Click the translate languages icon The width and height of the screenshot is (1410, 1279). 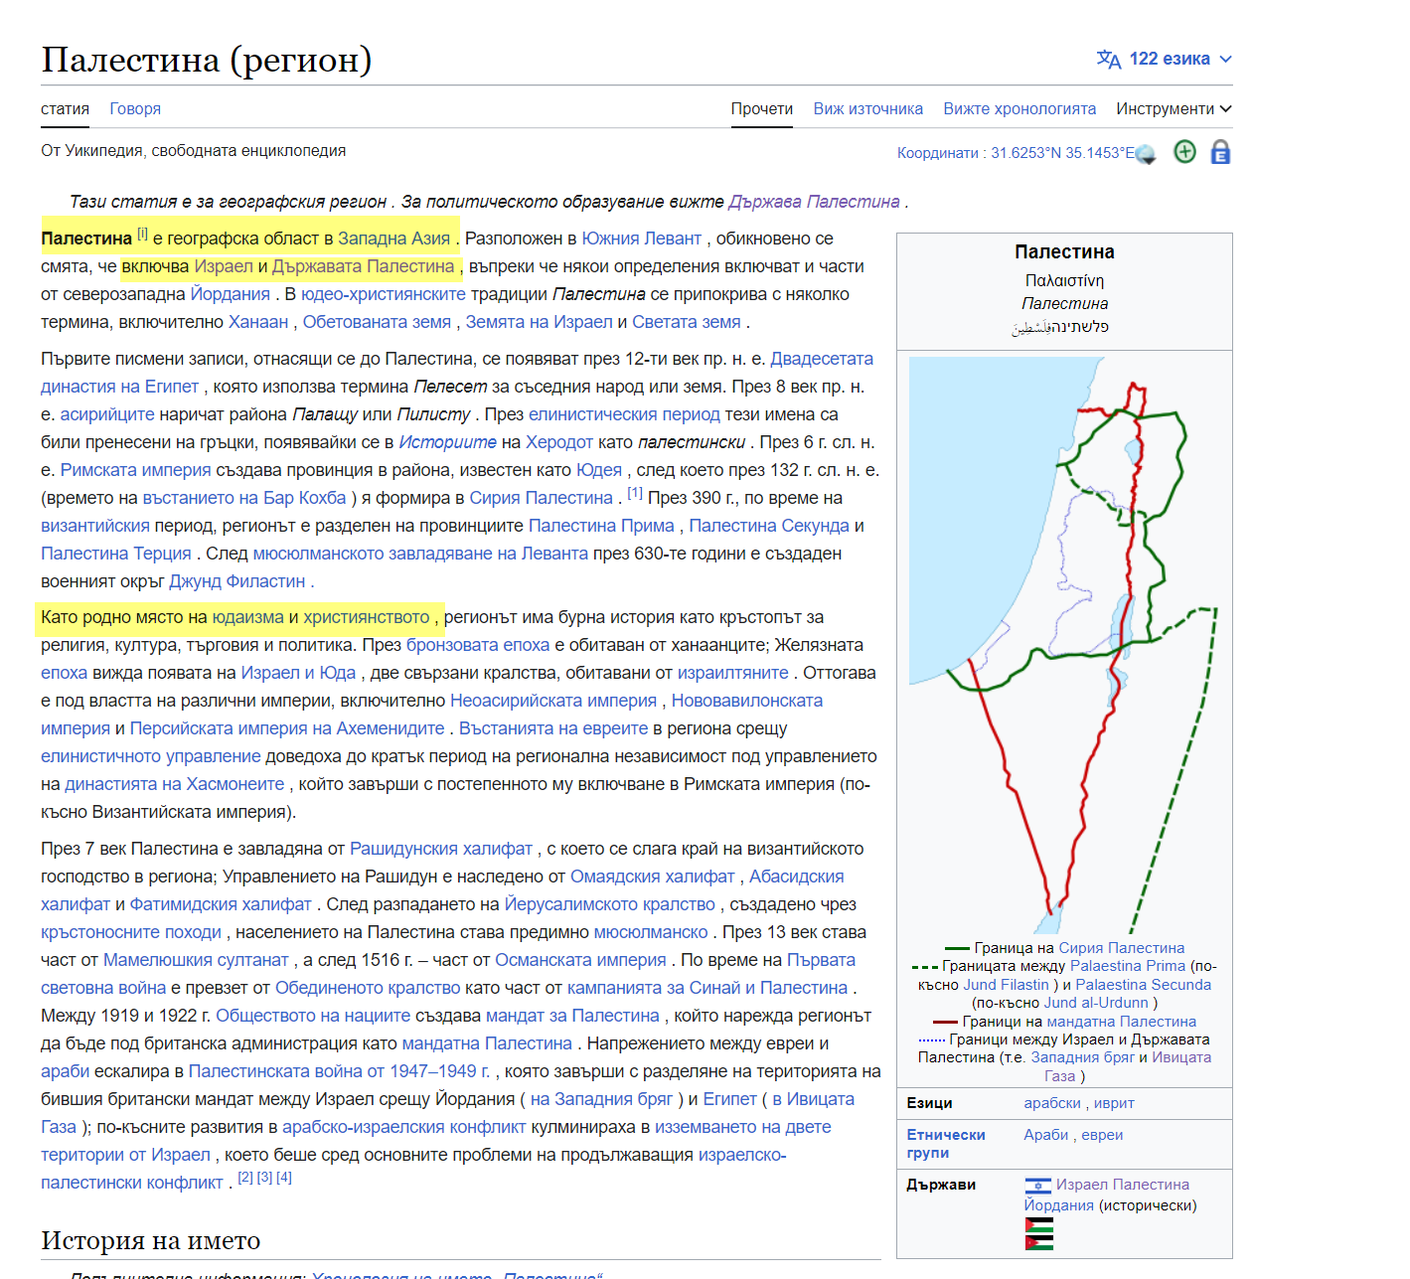(x=1108, y=60)
